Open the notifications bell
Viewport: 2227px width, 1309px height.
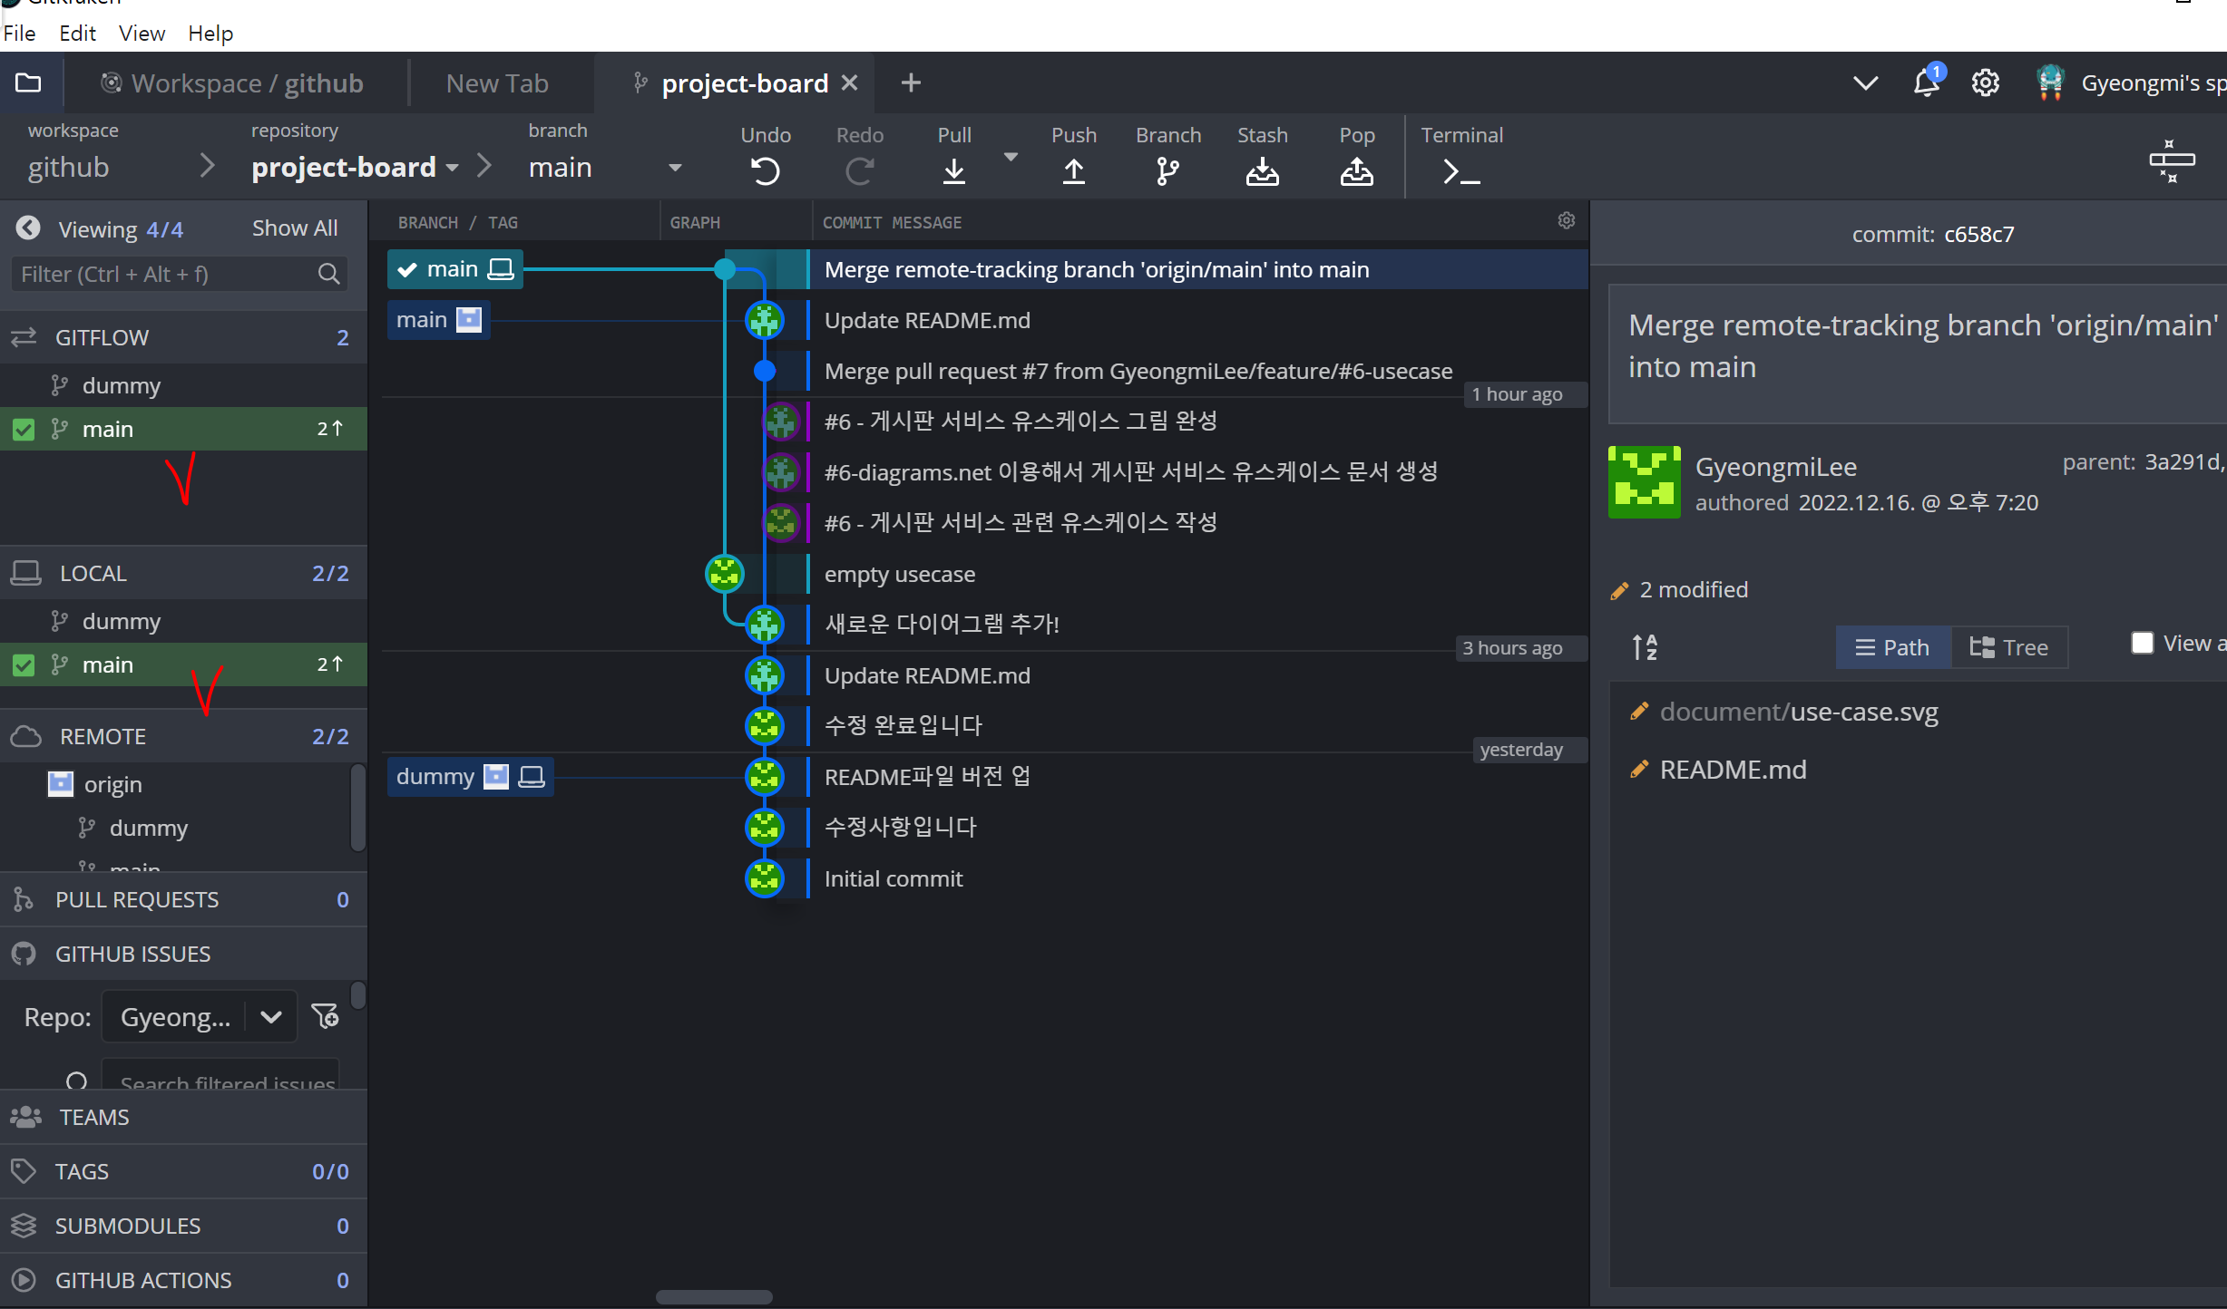(x=1925, y=83)
